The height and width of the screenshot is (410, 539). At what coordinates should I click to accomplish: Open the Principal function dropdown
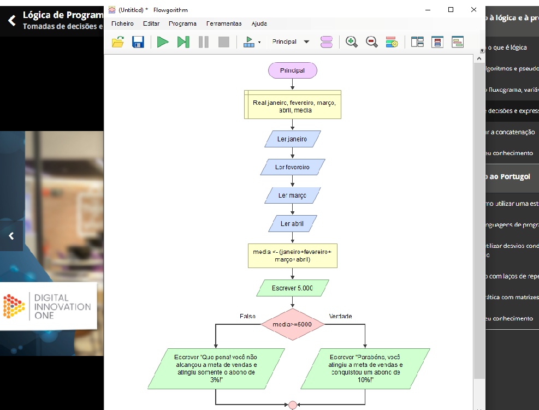click(291, 41)
